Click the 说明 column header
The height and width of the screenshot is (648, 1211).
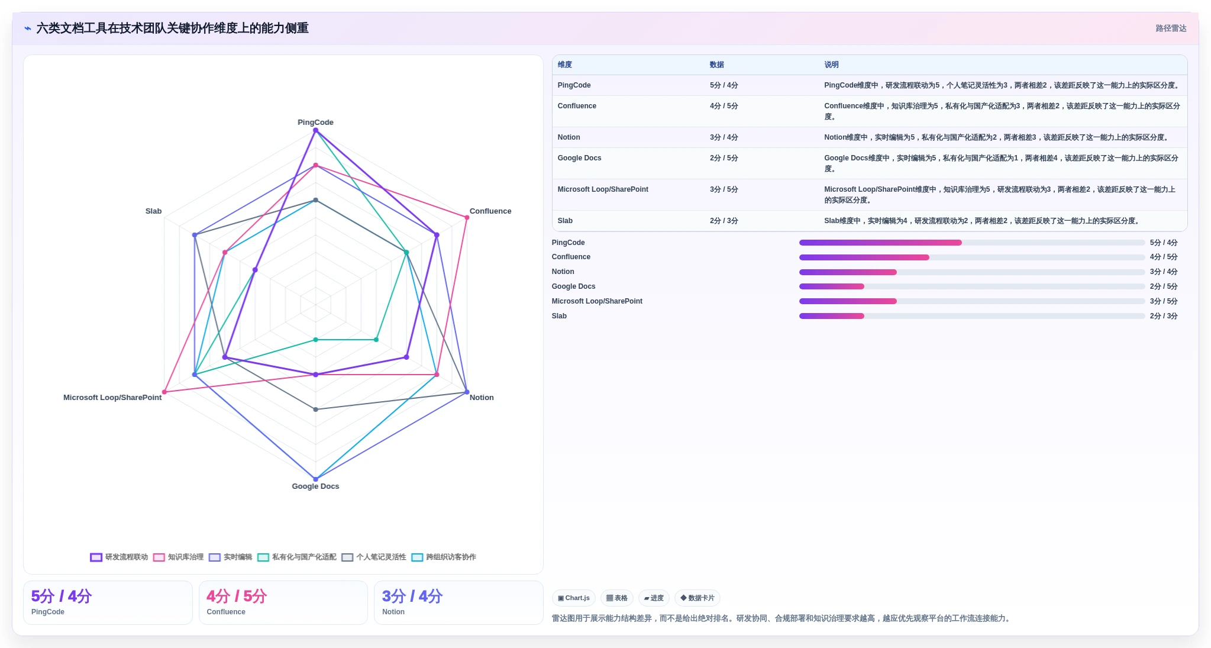(x=832, y=65)
